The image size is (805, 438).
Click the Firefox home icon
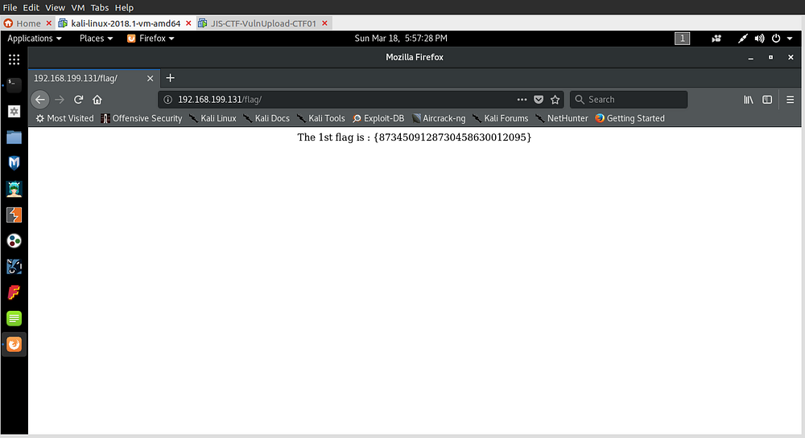pyautogui.click(x=97, y=100)
